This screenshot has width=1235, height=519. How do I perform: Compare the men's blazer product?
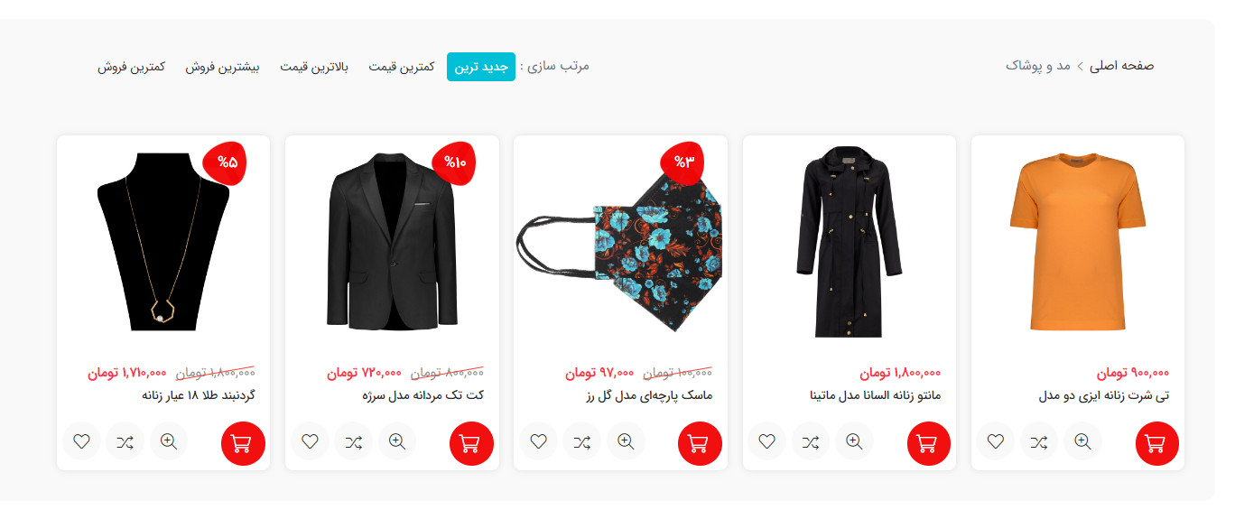coord(353,441)
